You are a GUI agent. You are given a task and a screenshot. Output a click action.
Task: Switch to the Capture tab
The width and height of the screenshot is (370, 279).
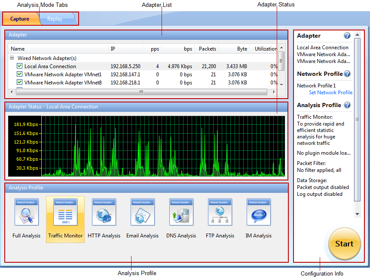coord(20,19)
